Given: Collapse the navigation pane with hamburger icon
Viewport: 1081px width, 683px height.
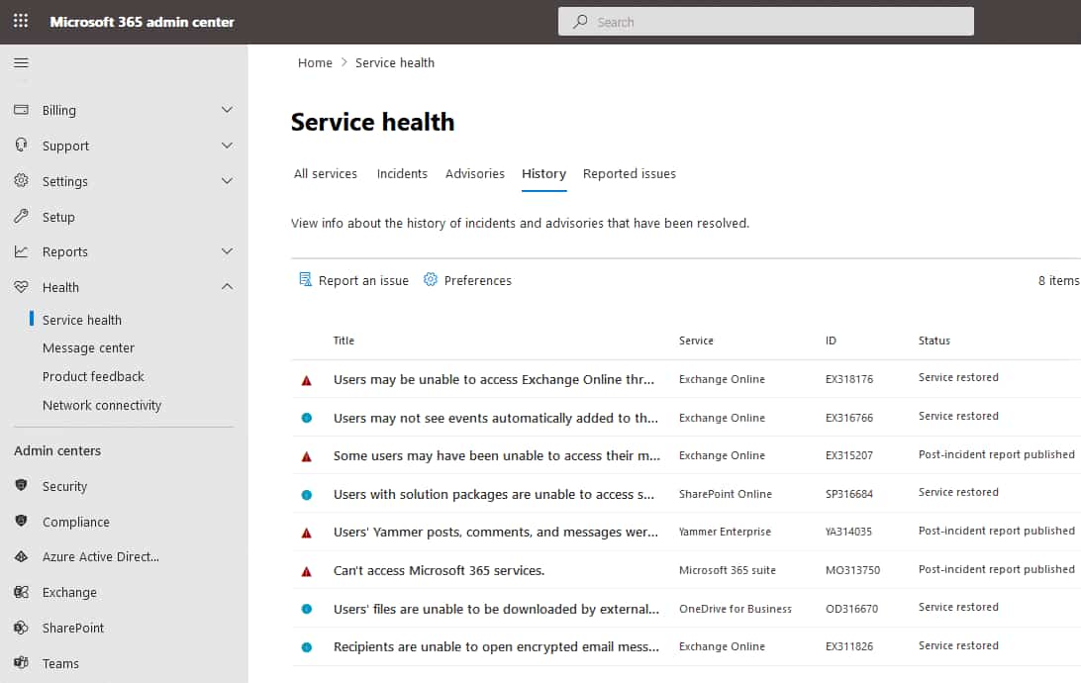Looking at the screenshot, I should [x=21, y=62].
